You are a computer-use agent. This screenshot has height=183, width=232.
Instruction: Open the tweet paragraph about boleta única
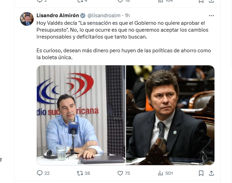(x=124, y=54)
